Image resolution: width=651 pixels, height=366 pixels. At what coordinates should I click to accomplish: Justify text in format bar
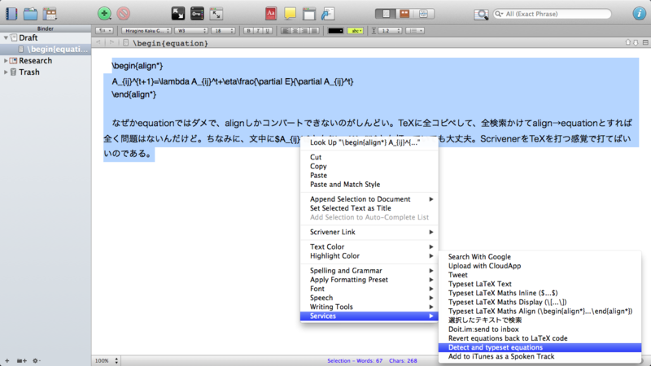314,31
